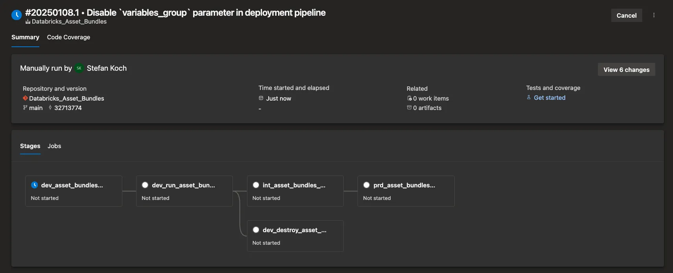Click the test flask icon beside Get started

[529, 97]
